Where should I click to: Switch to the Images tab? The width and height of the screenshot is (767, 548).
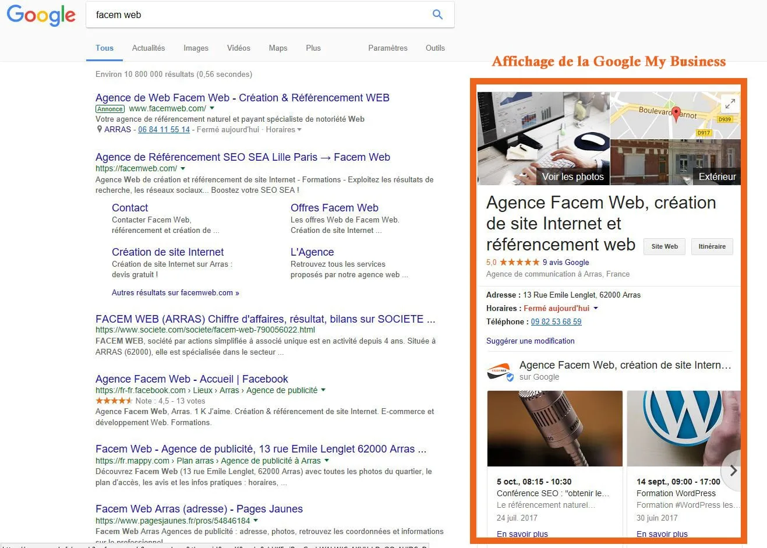[x=196, y=48]
